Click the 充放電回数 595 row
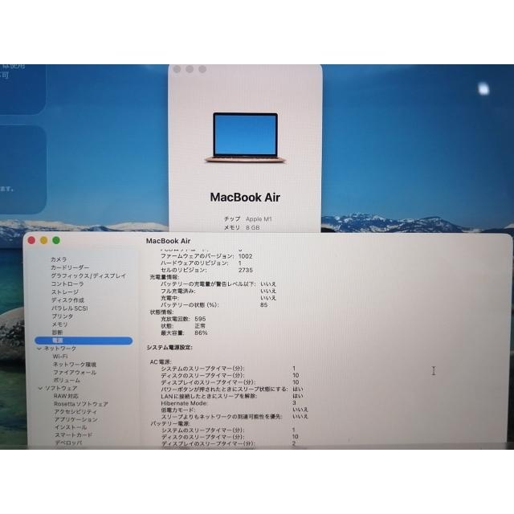Screen dimensions: 514x514 183,319
